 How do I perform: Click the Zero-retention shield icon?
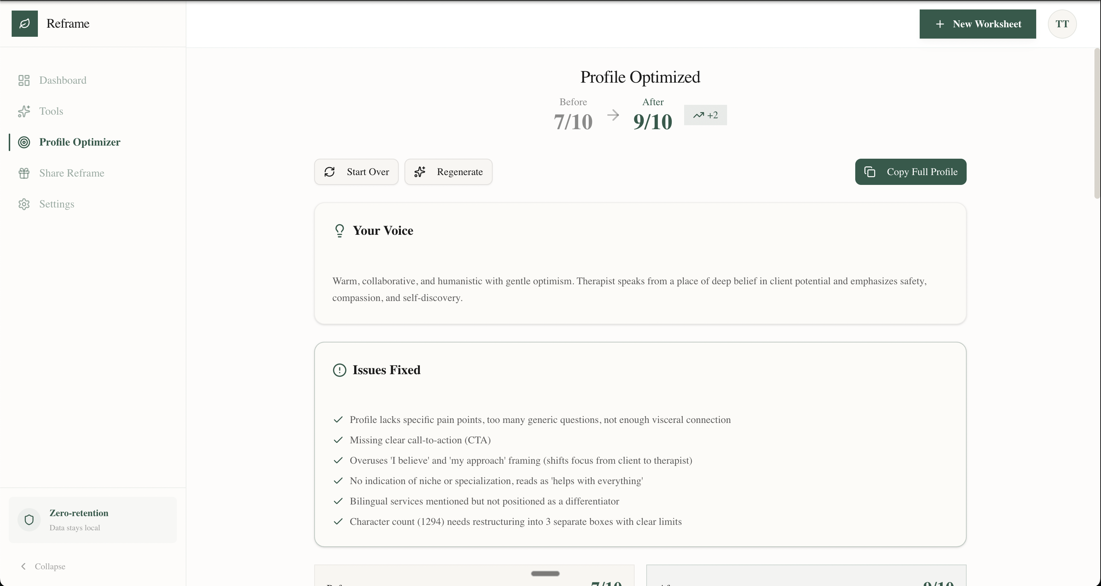click(x=29, y=520)
